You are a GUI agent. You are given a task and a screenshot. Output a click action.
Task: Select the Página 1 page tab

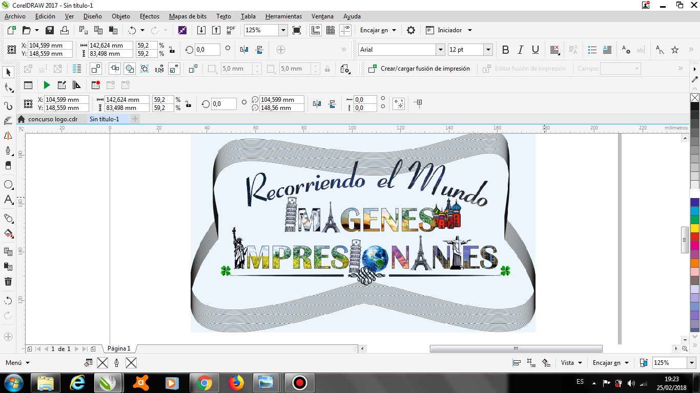coord(119,348)
